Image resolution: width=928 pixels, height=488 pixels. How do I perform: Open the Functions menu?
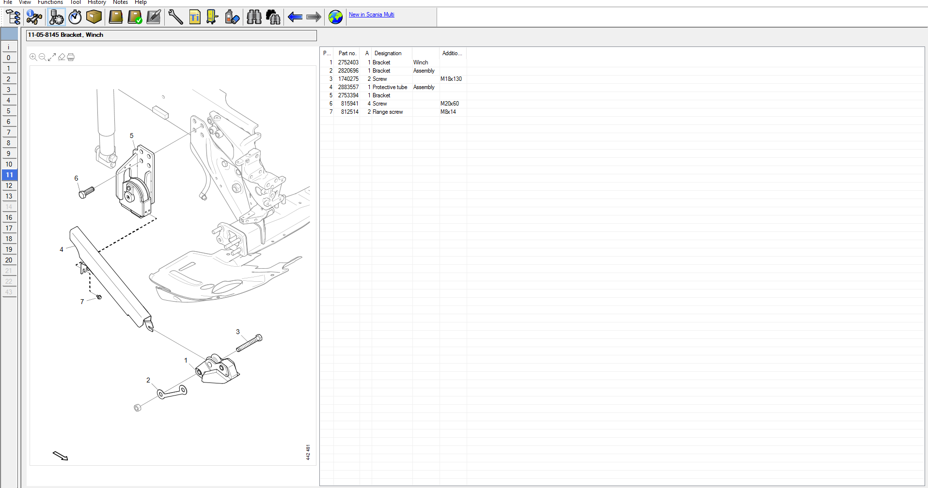50,2
